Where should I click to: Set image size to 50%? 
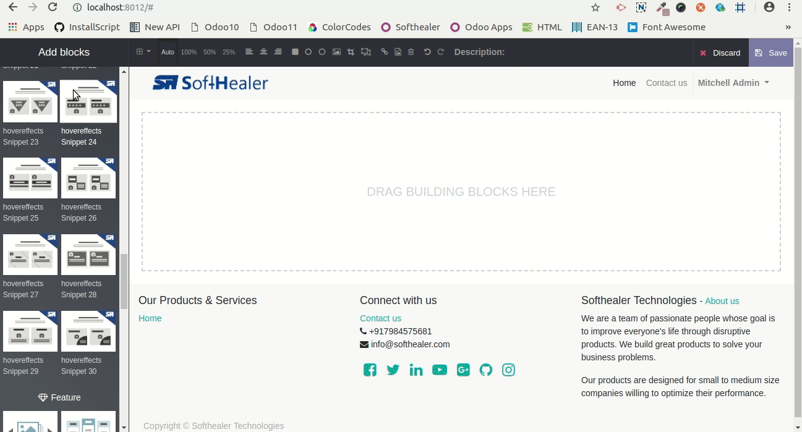click(x=210, y=53)
